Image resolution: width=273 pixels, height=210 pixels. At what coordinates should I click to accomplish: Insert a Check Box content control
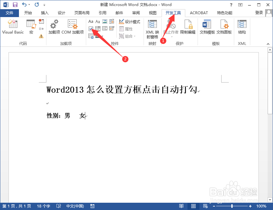[91, 28]
